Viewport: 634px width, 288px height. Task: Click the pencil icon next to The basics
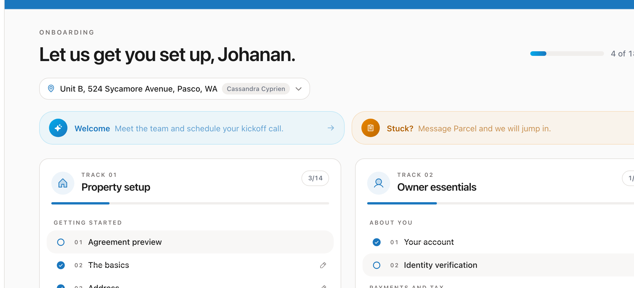tap(323, 265)
